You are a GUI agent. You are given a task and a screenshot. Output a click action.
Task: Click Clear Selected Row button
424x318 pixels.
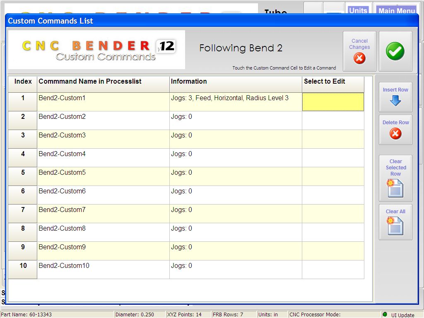click(395, 178)
